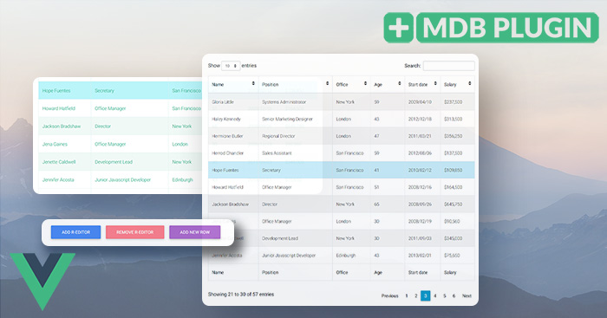Viewport: 607px width, 318px height.
Task: Click Development Lead in the green-text panel
Action: coord(114,162)
